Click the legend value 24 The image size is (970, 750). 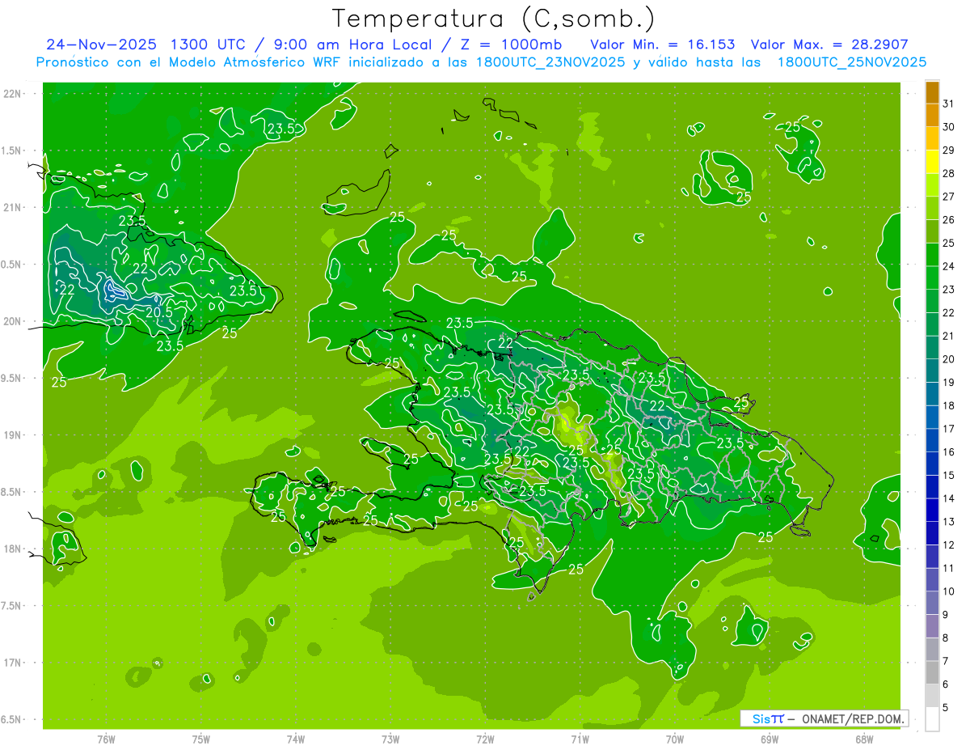[x=949, y=266]
